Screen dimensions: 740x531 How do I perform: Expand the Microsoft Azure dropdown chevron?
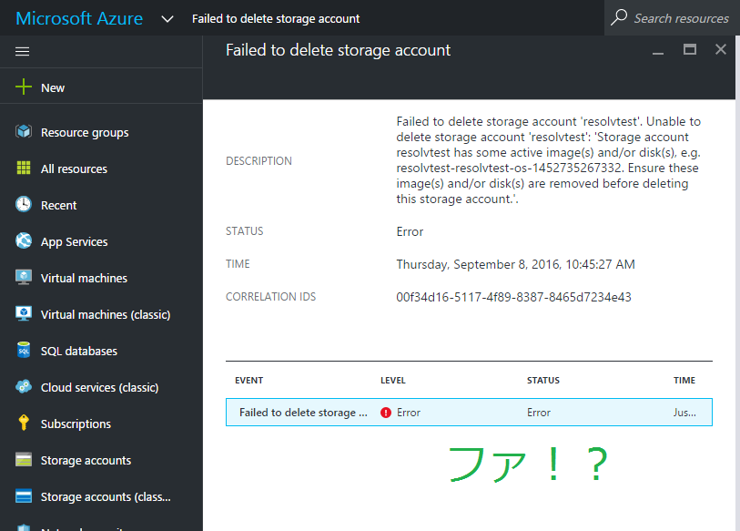[x=167, y=19]
